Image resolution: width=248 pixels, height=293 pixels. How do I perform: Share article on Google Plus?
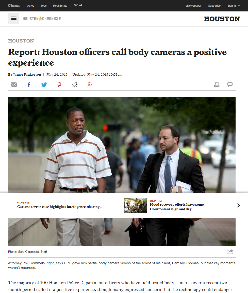click(90, 85)
